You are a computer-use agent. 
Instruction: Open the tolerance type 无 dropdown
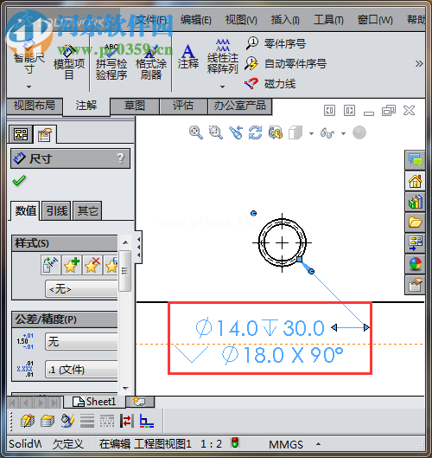click(81, 341)
